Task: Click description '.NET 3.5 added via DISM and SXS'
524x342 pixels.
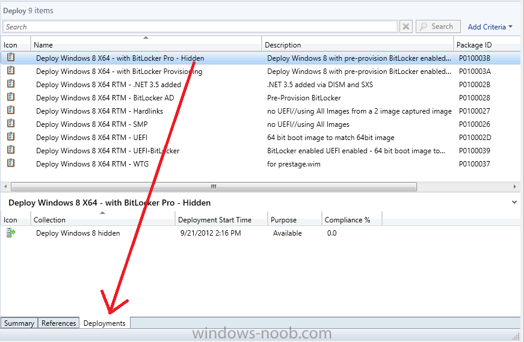Action: (x=320, y=85)
